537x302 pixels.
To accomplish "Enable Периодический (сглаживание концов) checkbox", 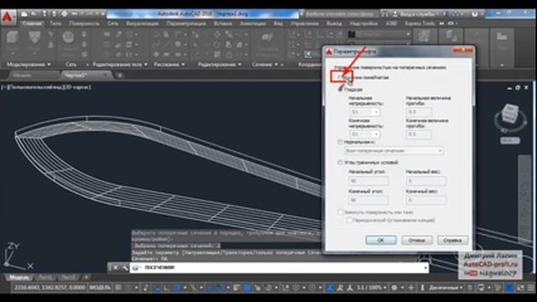I will pos(349,220).
